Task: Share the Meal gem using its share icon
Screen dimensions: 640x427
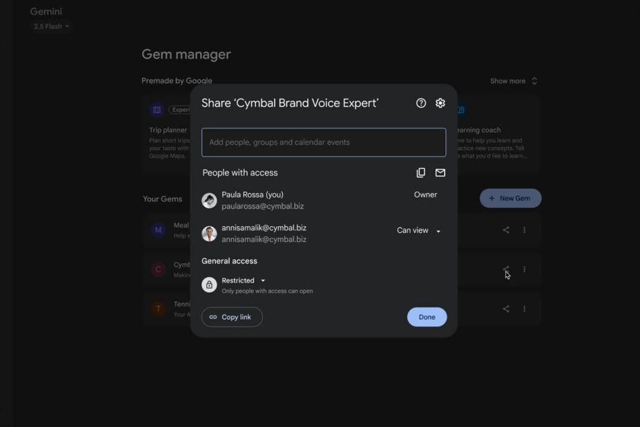Action: [506, 230]
